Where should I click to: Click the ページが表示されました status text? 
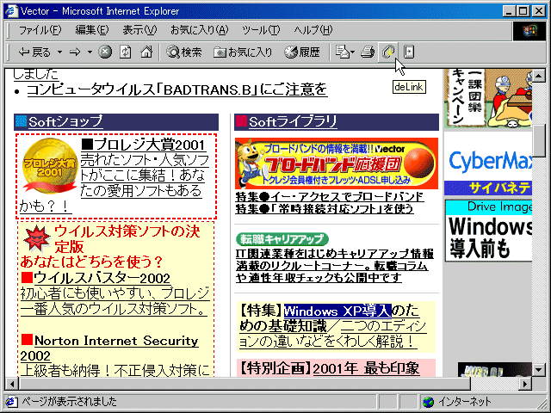pyautogui.click(x=69, y=402)
